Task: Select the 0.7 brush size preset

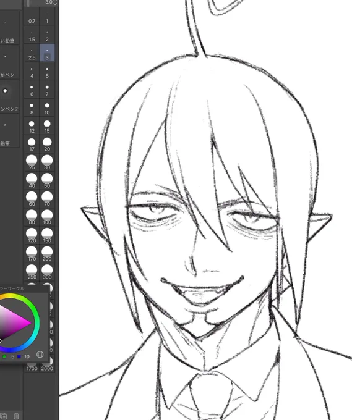Action: 32,17
